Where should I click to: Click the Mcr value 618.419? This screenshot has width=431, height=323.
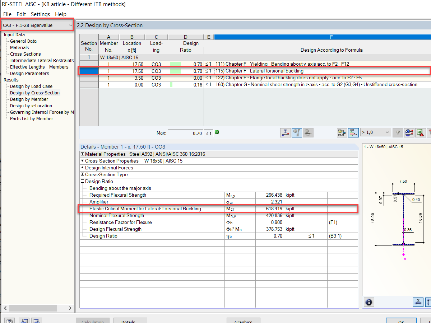tap(274, 209)
